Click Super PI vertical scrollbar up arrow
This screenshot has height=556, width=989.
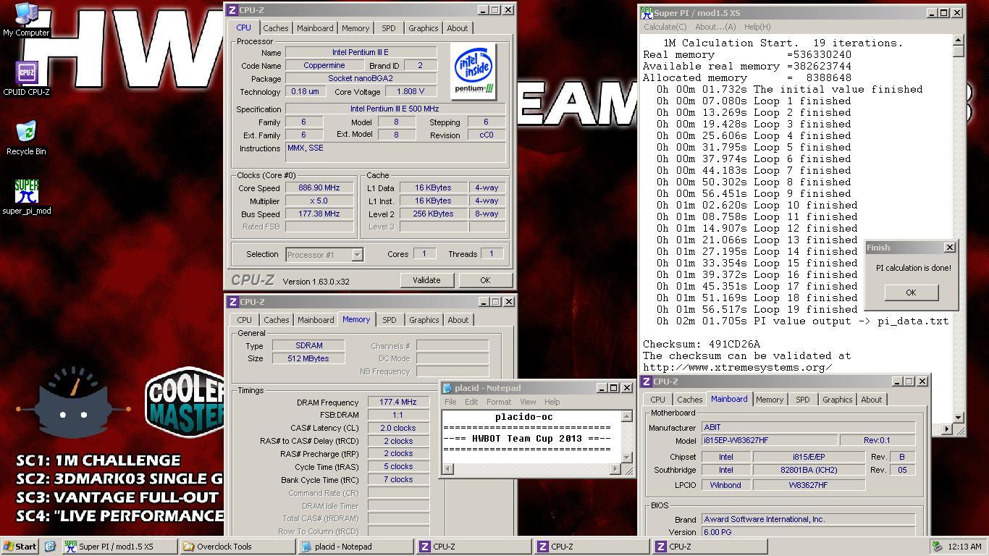coord(959,41)
